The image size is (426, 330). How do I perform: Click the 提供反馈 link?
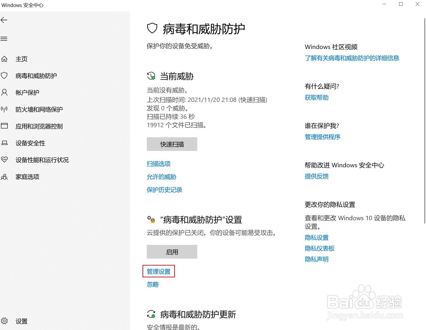point(317,176)
